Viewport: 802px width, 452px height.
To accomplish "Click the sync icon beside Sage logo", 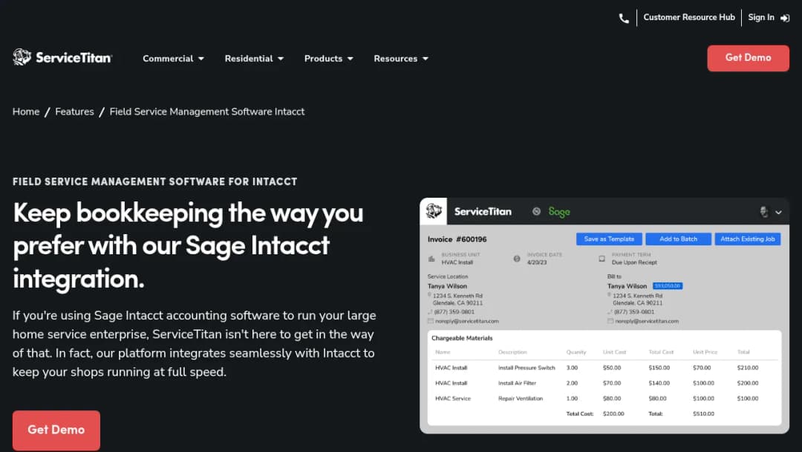I will point(536,211).
